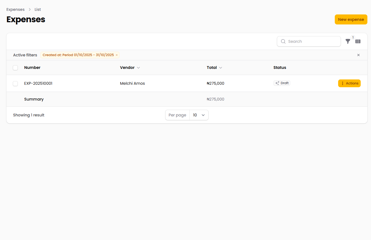The height and width of the screenshot is (240, 371).
Task: Open the table filters funnel icon
Action: [348, 41]
